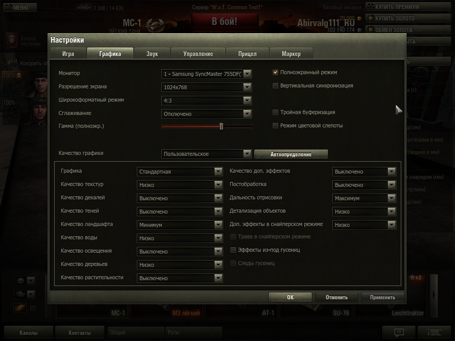Select the Роты chat tab
Screen dimensions: 455x341
point(194,332)
